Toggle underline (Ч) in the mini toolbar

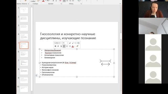[x=61, y=46]
